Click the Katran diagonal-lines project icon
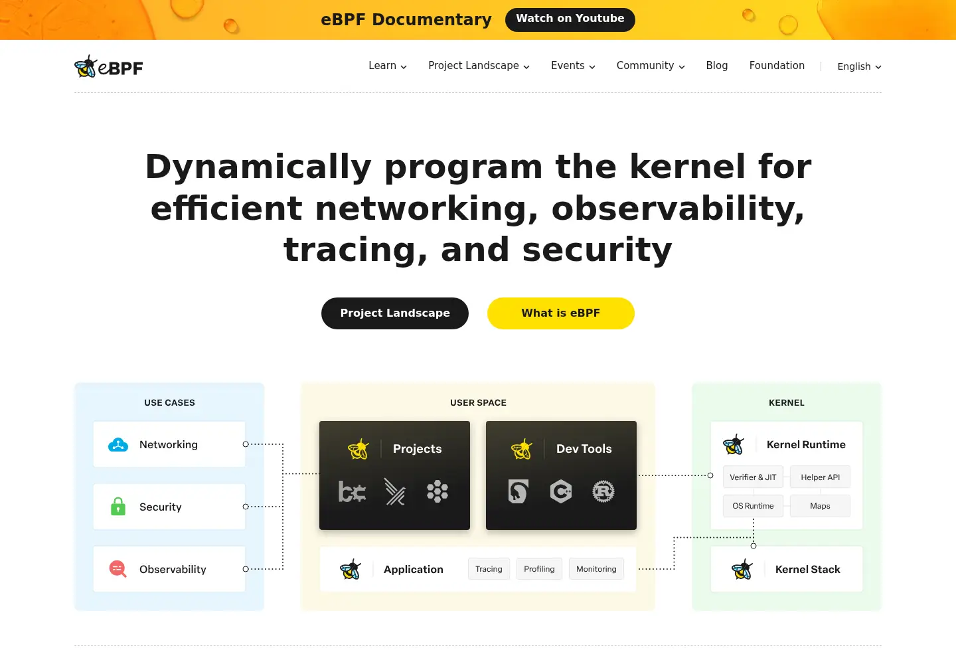 pos(395,492)
